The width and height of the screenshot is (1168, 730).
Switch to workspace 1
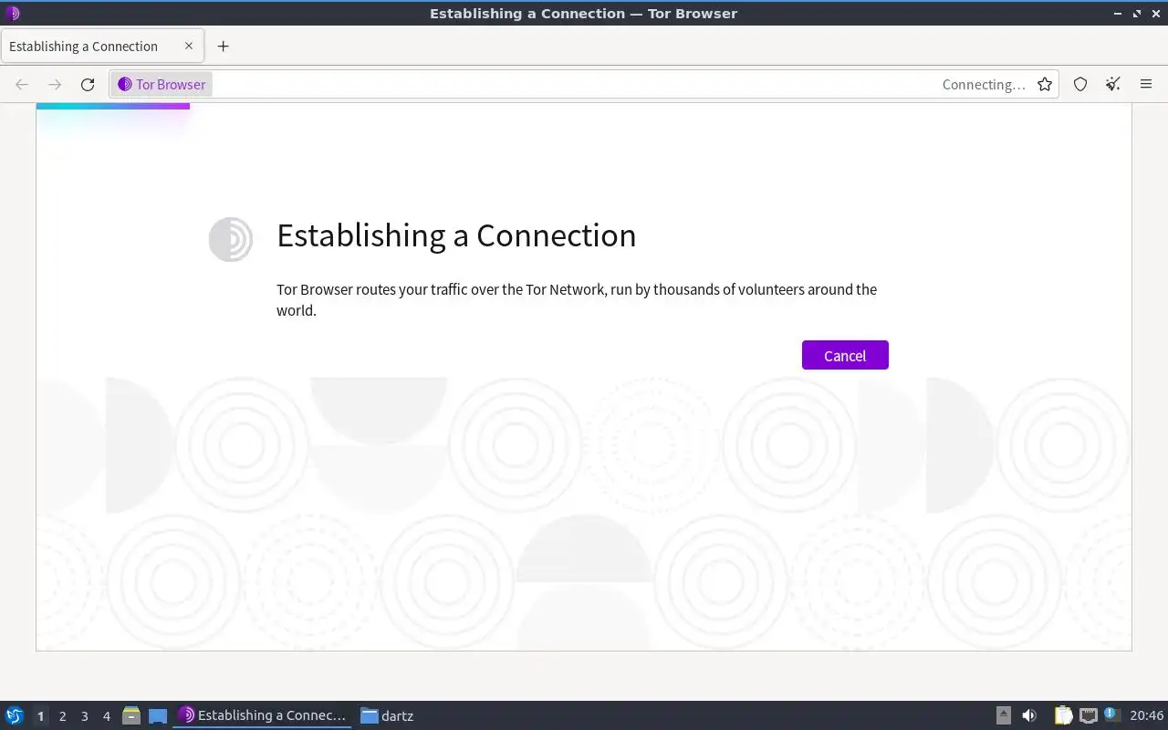click(40, 716)
